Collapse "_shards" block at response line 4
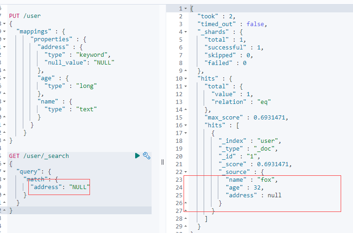353x233 pixels. [x=186, y=32]
